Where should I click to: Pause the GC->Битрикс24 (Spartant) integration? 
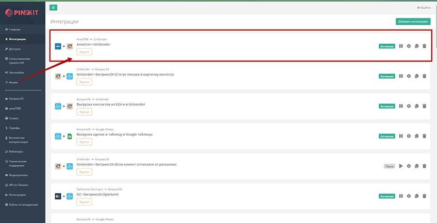401,196
